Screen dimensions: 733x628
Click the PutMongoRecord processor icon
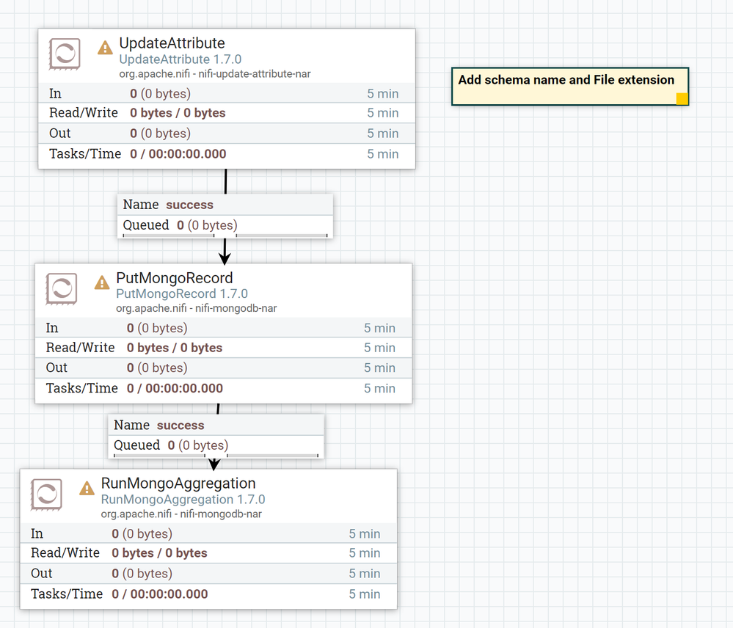tap(61, 289)
